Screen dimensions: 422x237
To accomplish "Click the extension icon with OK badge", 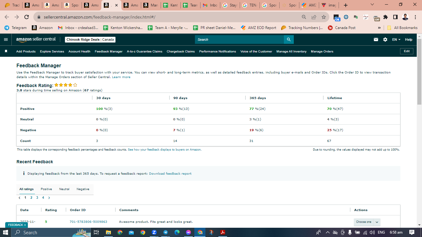I will click(336, 18).
